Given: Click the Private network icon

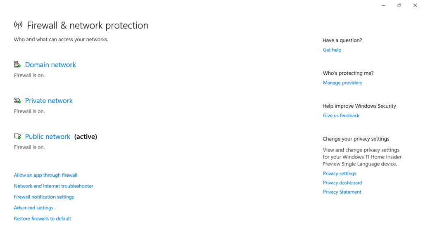Looking at the screenshot, I should (x=17, y=100).
